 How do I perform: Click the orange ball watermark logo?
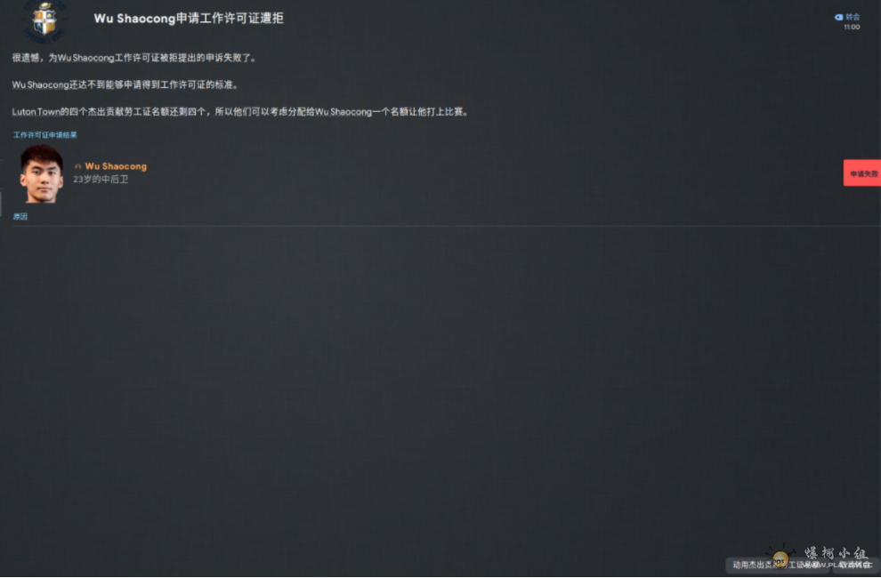pyautogui.click(x=780, y=558)
